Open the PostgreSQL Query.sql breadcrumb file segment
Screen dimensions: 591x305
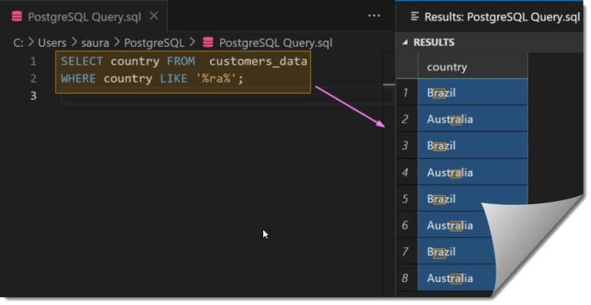(275, 43)
